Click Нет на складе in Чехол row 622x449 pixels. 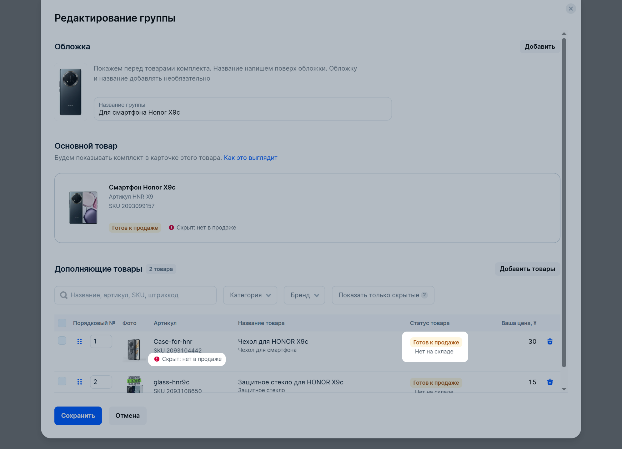[x=434, y=352]
